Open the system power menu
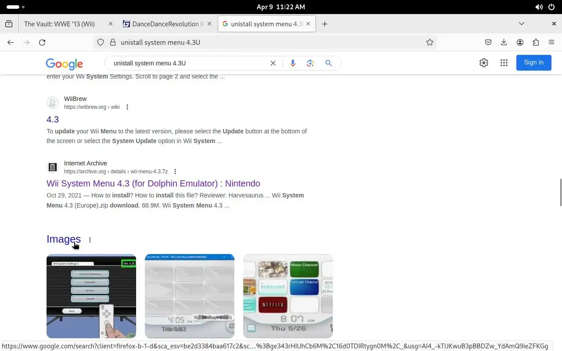Viewport: 562px width, 351px height. tap(551, 7)
